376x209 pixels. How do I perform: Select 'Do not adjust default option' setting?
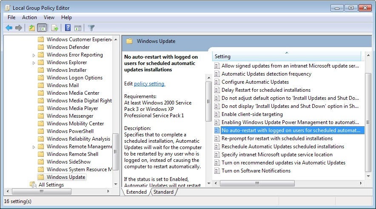pos(290,98)
